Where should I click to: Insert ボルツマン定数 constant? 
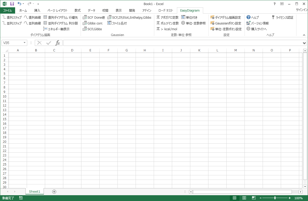click(x=167, y=23)
